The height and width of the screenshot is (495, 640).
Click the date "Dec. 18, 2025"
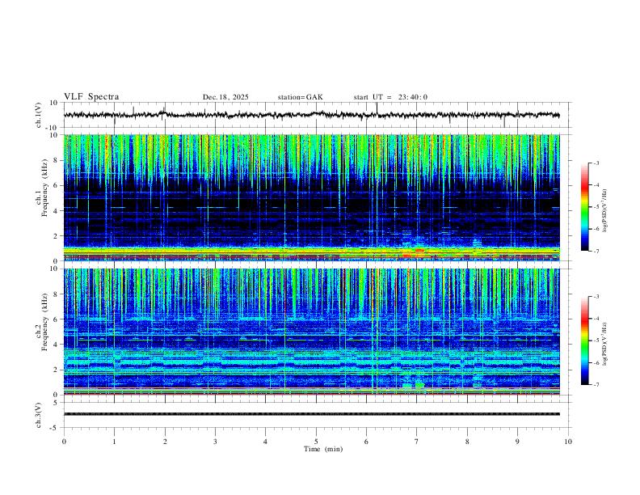pos(225,97)
